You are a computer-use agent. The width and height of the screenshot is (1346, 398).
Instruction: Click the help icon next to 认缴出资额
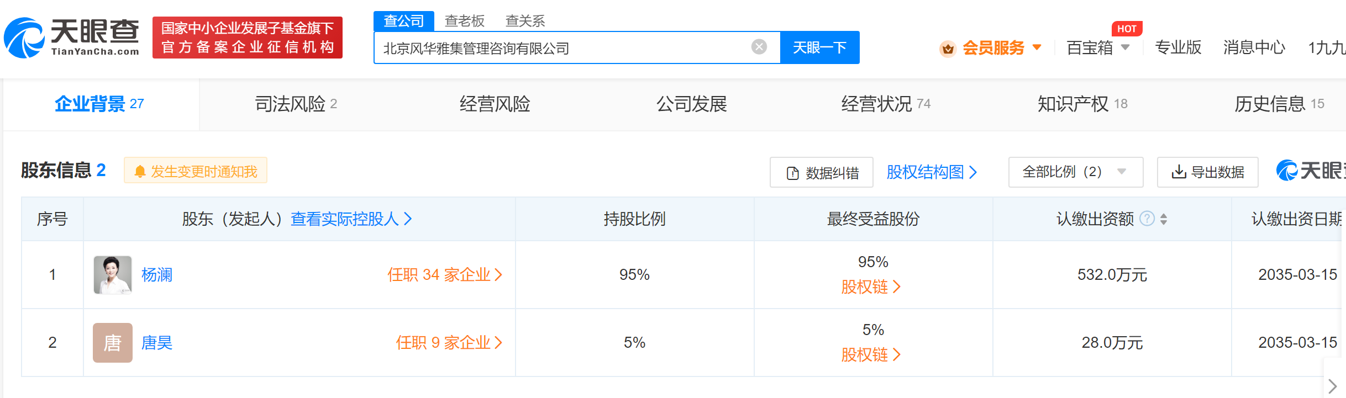[1147, 219]
